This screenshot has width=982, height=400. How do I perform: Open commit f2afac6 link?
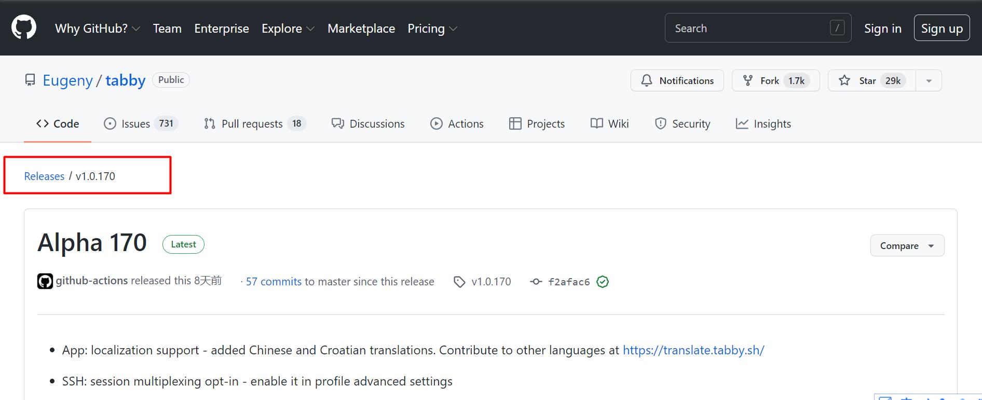(569, 282)
